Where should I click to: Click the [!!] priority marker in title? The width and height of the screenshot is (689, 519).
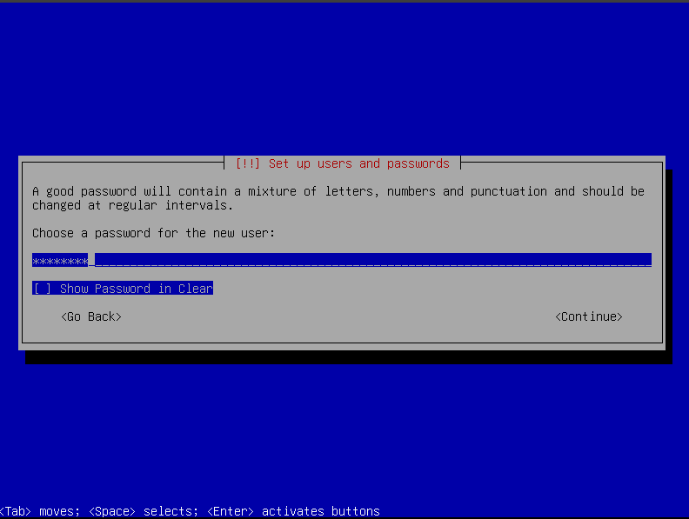[247, 163]
